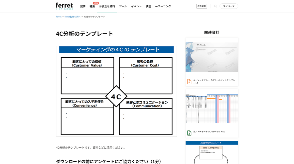The image size is (294, 164).
Task: Open the search magnifier icon
Action: 215,6
